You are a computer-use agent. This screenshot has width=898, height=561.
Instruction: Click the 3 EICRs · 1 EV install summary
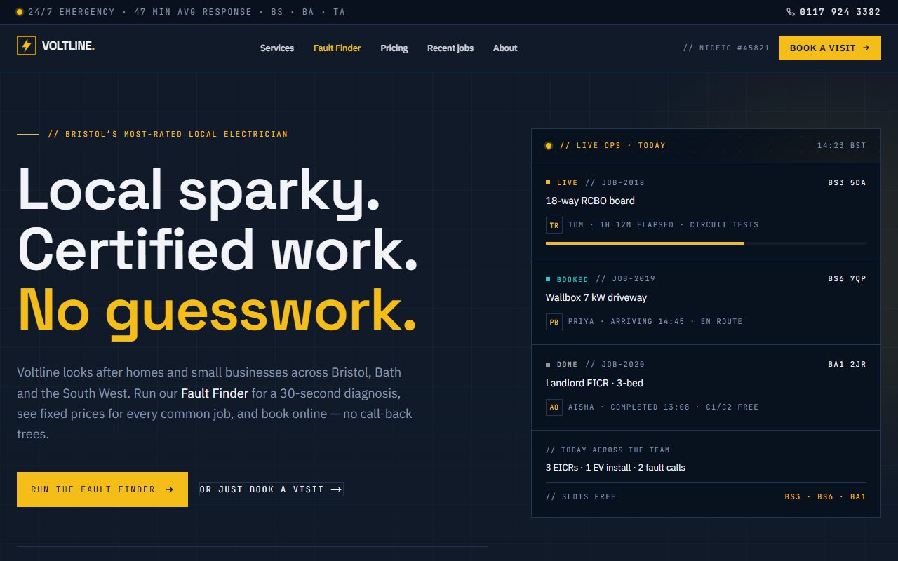tap(615, 467)
